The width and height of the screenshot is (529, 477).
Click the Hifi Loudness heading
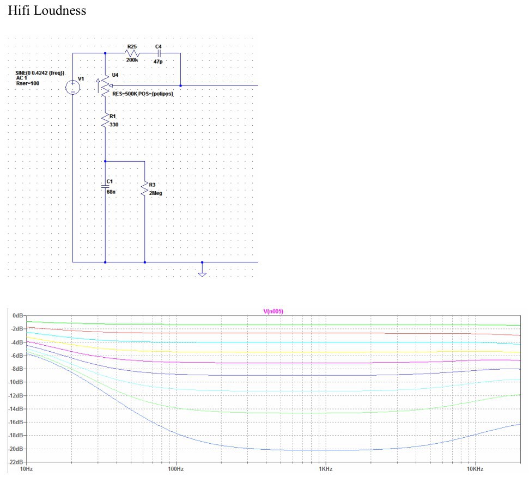click(47, 10)
